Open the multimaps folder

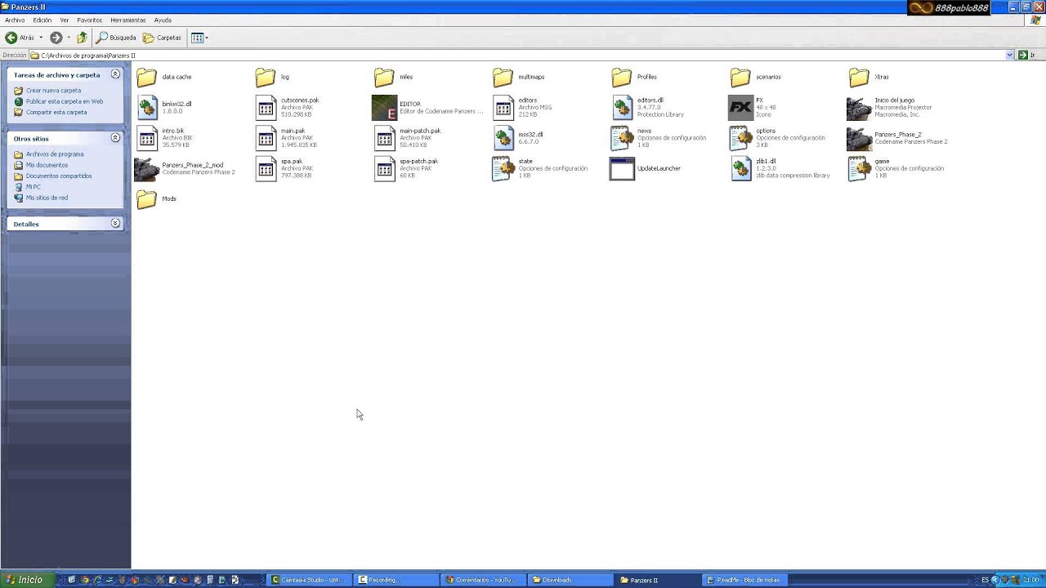tap(519, 77)
